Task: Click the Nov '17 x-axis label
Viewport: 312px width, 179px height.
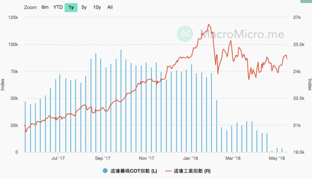Action: [x=146, y=158]
